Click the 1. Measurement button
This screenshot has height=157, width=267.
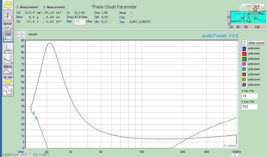point(27,7)
